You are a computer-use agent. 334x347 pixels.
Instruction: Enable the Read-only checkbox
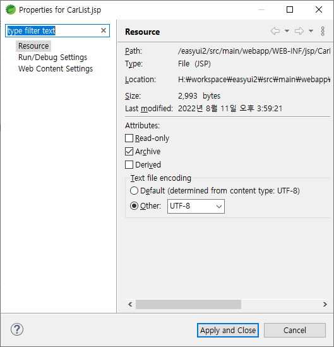click(129, 138)
